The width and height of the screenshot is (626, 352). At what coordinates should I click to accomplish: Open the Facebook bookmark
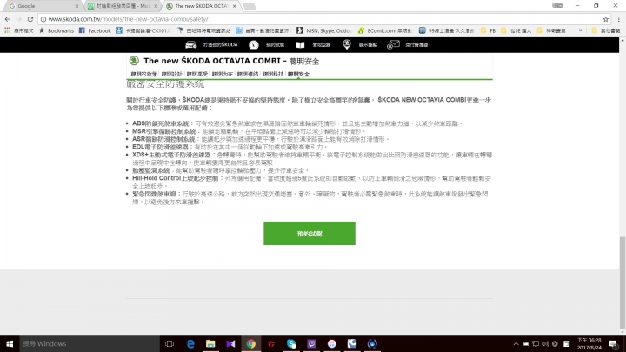pyautogui.click(x=95, y=30)
